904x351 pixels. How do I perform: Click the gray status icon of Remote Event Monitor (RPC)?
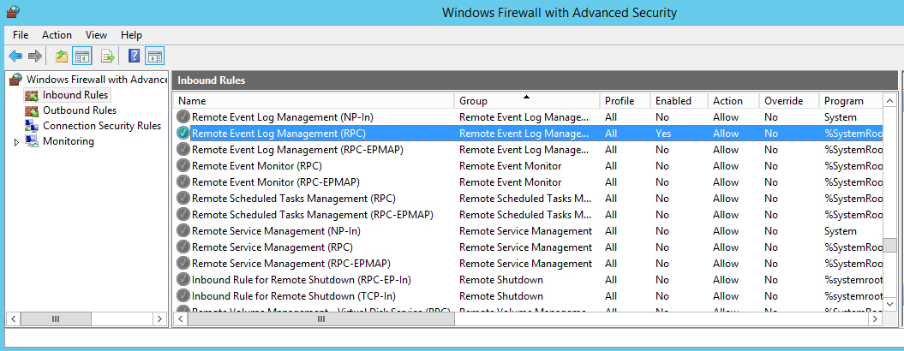[x=183, y=166]
